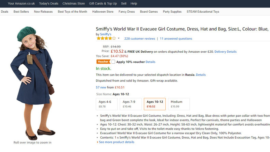Select the Ages 4-6 size option

click(x=107, y=104)
